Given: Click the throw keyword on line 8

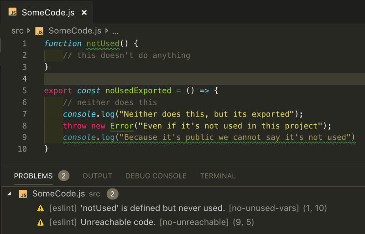Looking at the screenshot, I should point(75,126).
